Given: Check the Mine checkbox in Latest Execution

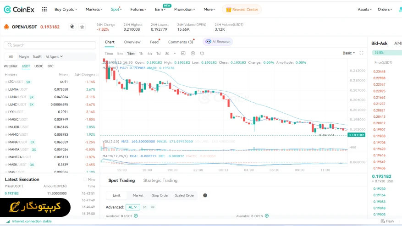Looking at the screenshot, I should (85, 180).
